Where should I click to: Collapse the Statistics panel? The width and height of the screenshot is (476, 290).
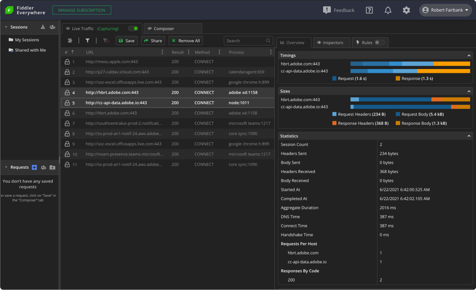click(469, 136)
